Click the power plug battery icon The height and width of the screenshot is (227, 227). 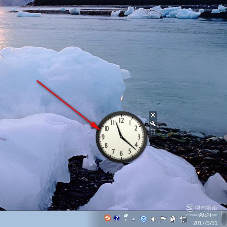pos(173,219)
